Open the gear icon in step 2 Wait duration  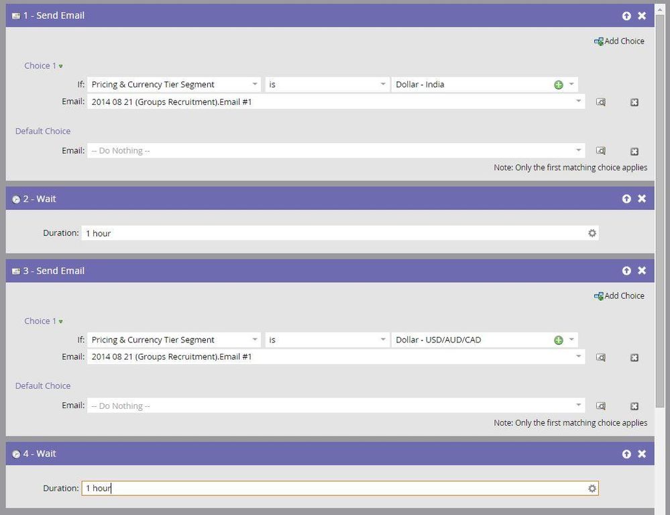pos(592,233)
